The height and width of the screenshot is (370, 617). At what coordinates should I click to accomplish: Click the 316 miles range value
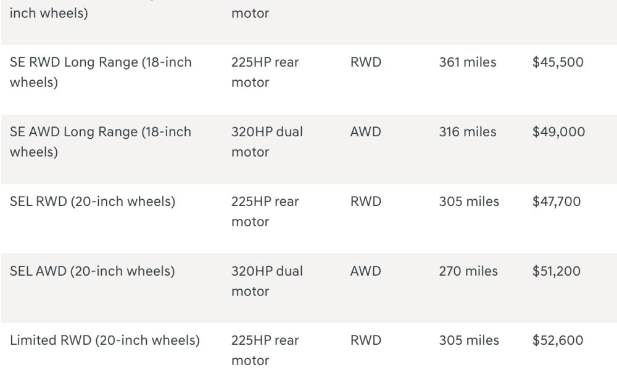click(468, 132)
